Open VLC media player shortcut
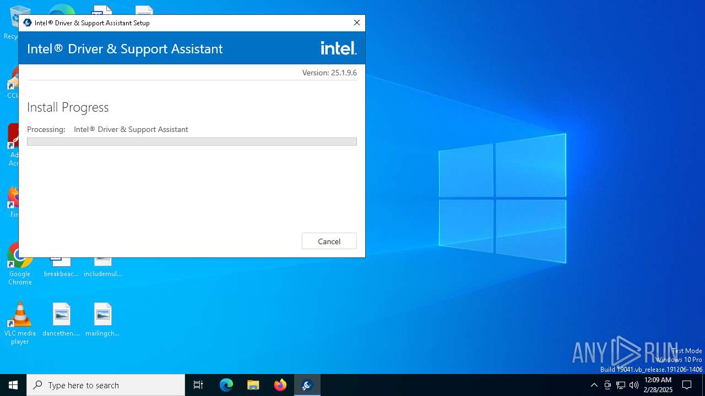The width and height of the screenshot is (705, 396). [x=20, y=323]
